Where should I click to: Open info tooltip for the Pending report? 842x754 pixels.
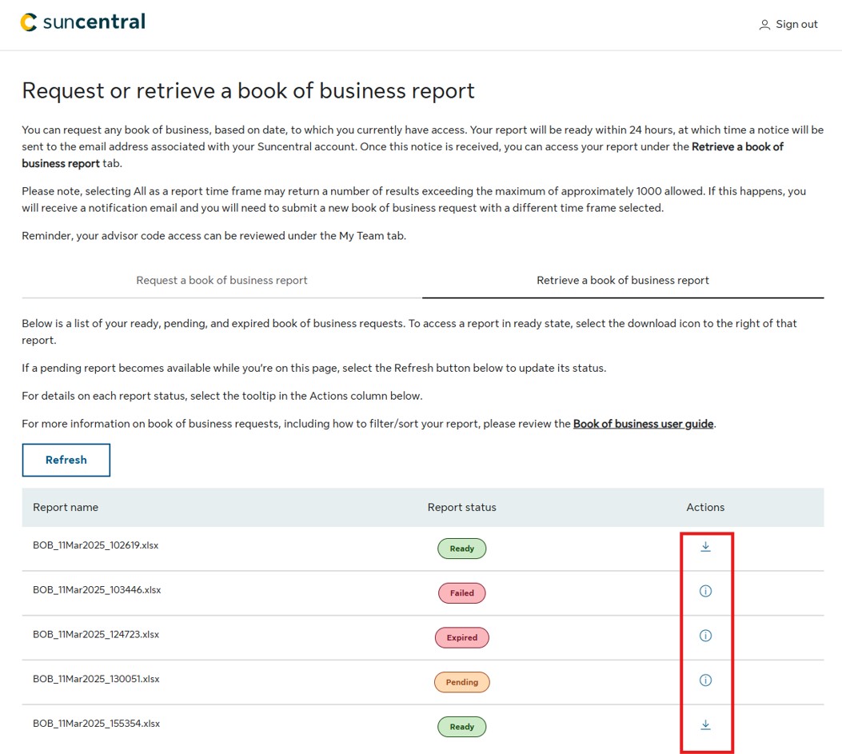click(705, 680)
